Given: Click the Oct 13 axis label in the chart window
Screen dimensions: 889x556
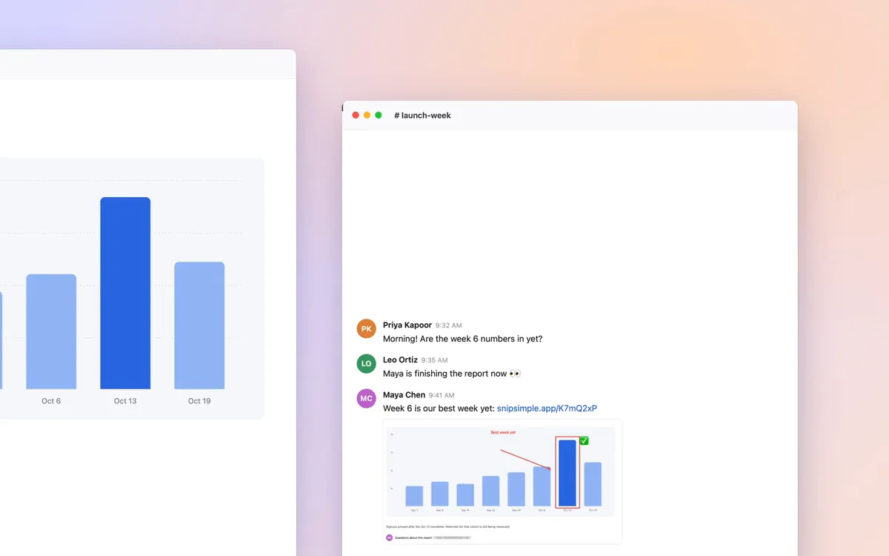Looking at the screenshot, I should pos(125,401).
